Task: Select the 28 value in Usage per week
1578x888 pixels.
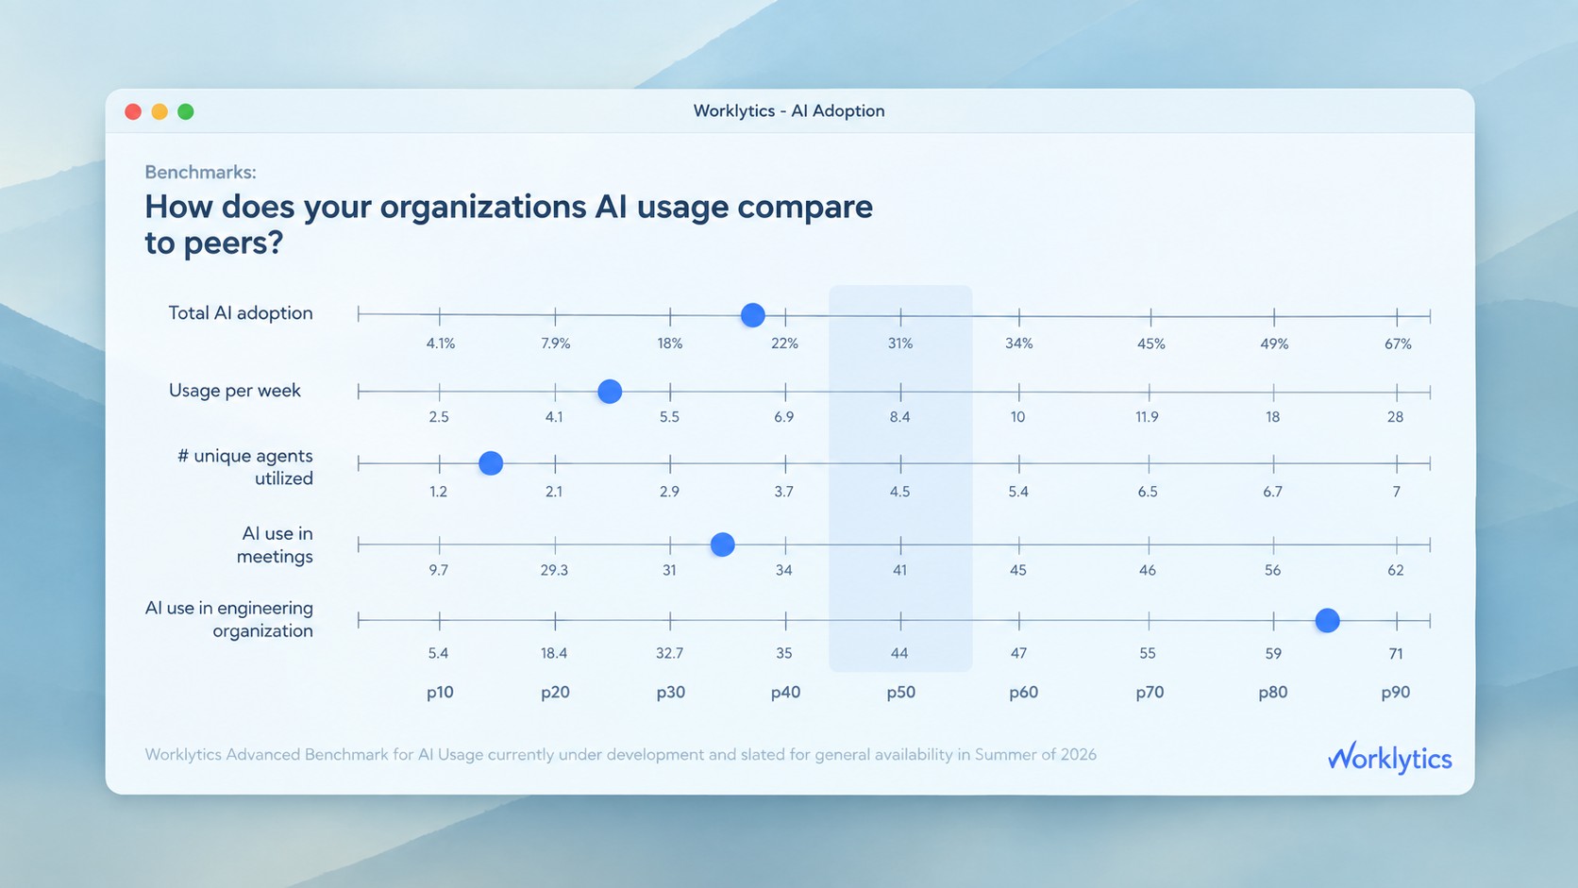Action: [x=1396, y=417]
